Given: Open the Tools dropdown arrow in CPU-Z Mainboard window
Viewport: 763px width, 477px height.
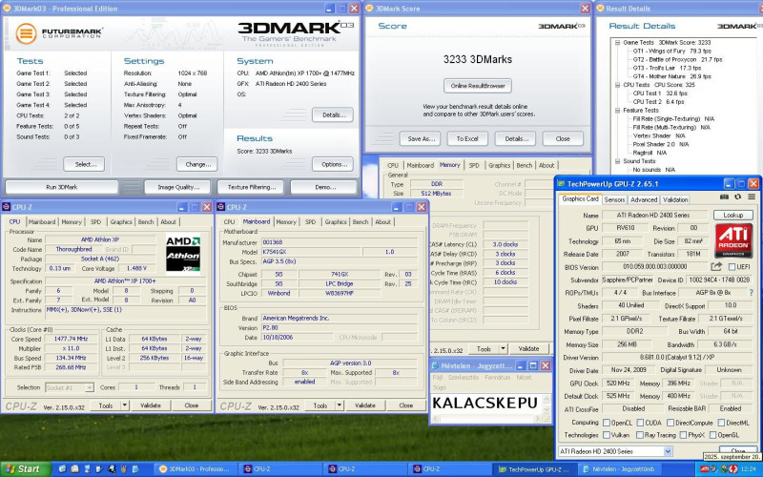Looking at the screenshot, I should (340, 404).
